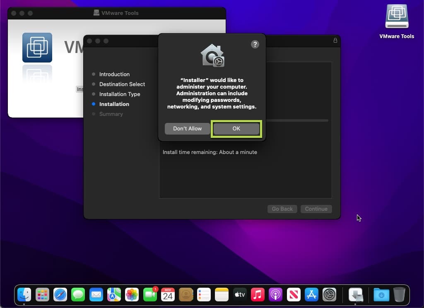Image resolution: width=424 pixels, height=308 pixels.
Task: Select the Destination Select step
Action: [122, 84]
